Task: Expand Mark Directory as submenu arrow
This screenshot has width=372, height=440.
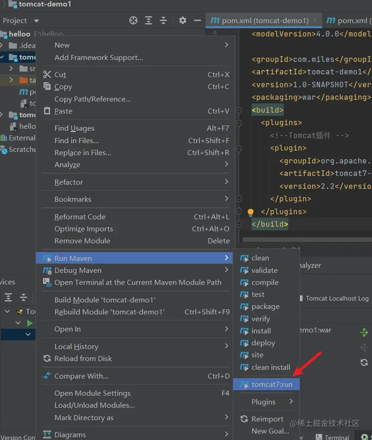Action: pyautogui.click(x=227, y=417)
